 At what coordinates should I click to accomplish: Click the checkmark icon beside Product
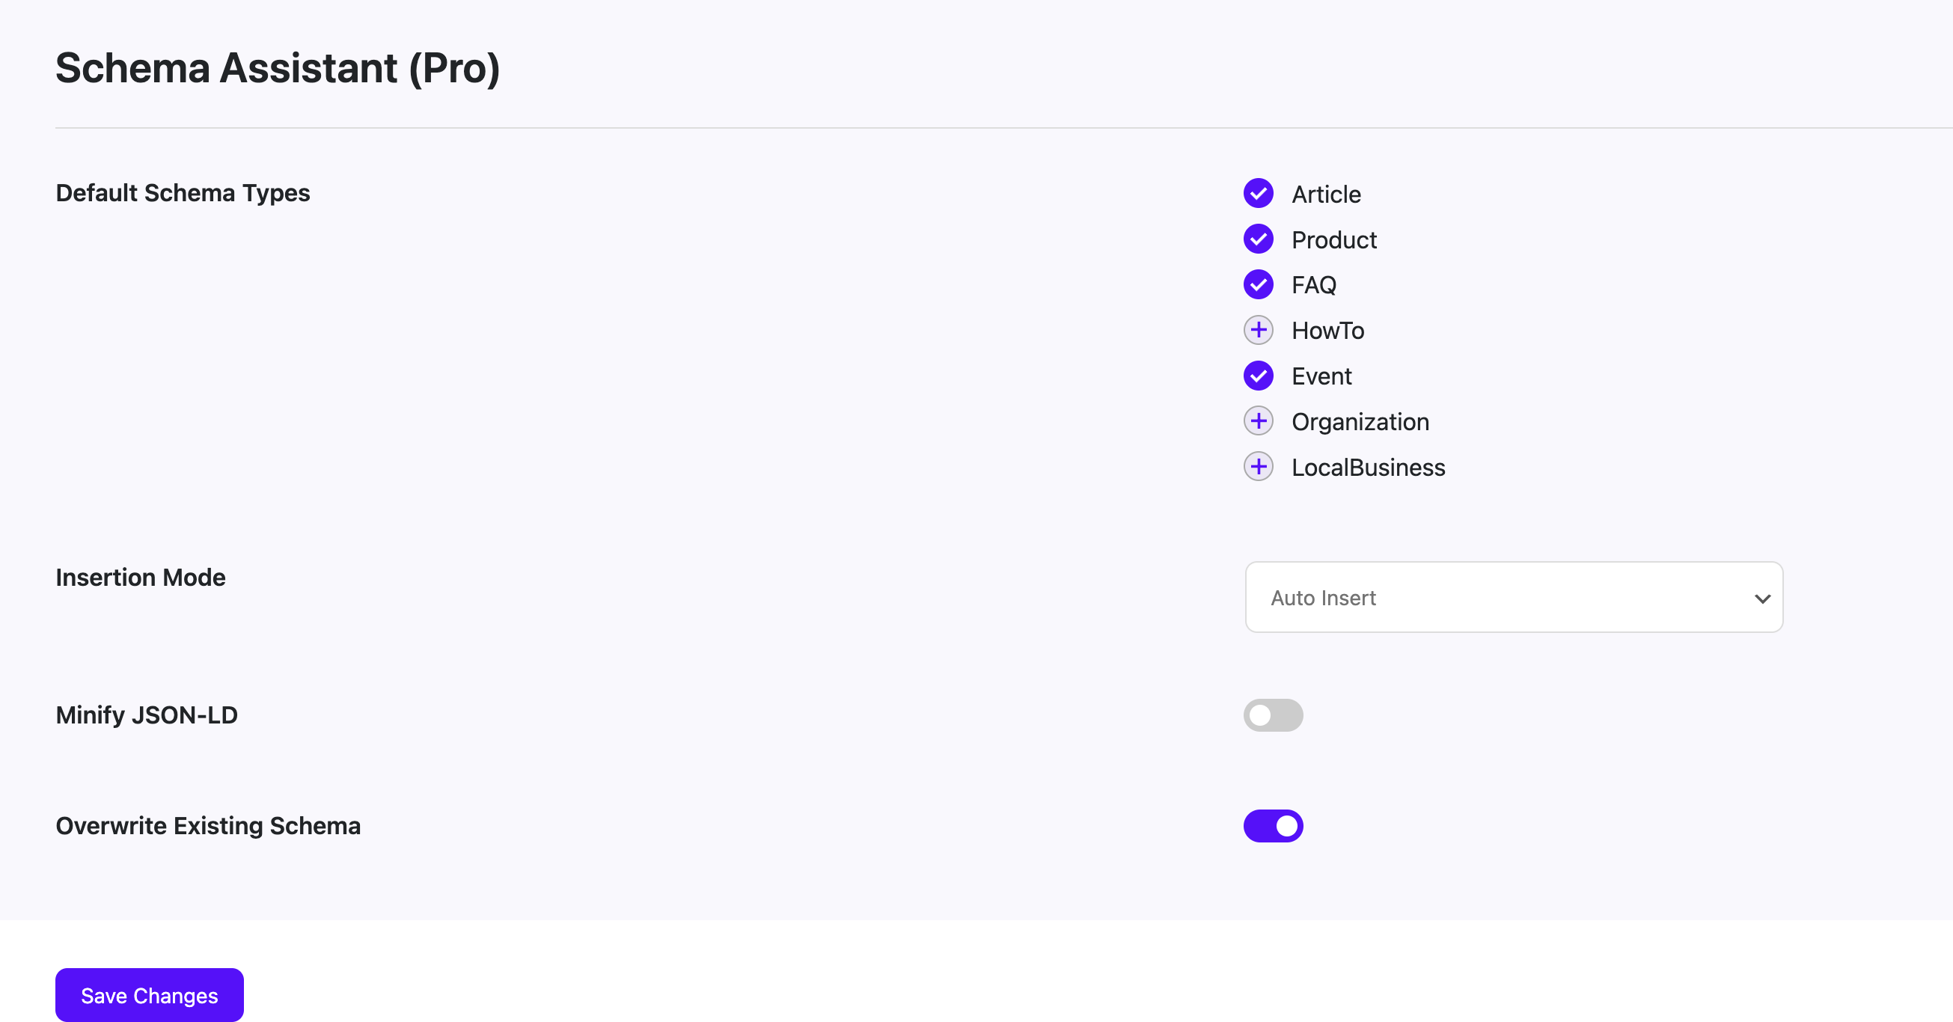point(1259,239)
